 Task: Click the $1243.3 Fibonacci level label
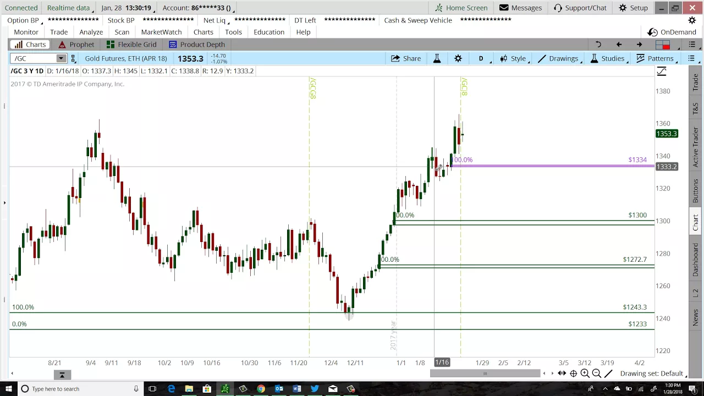pos(635,307)
